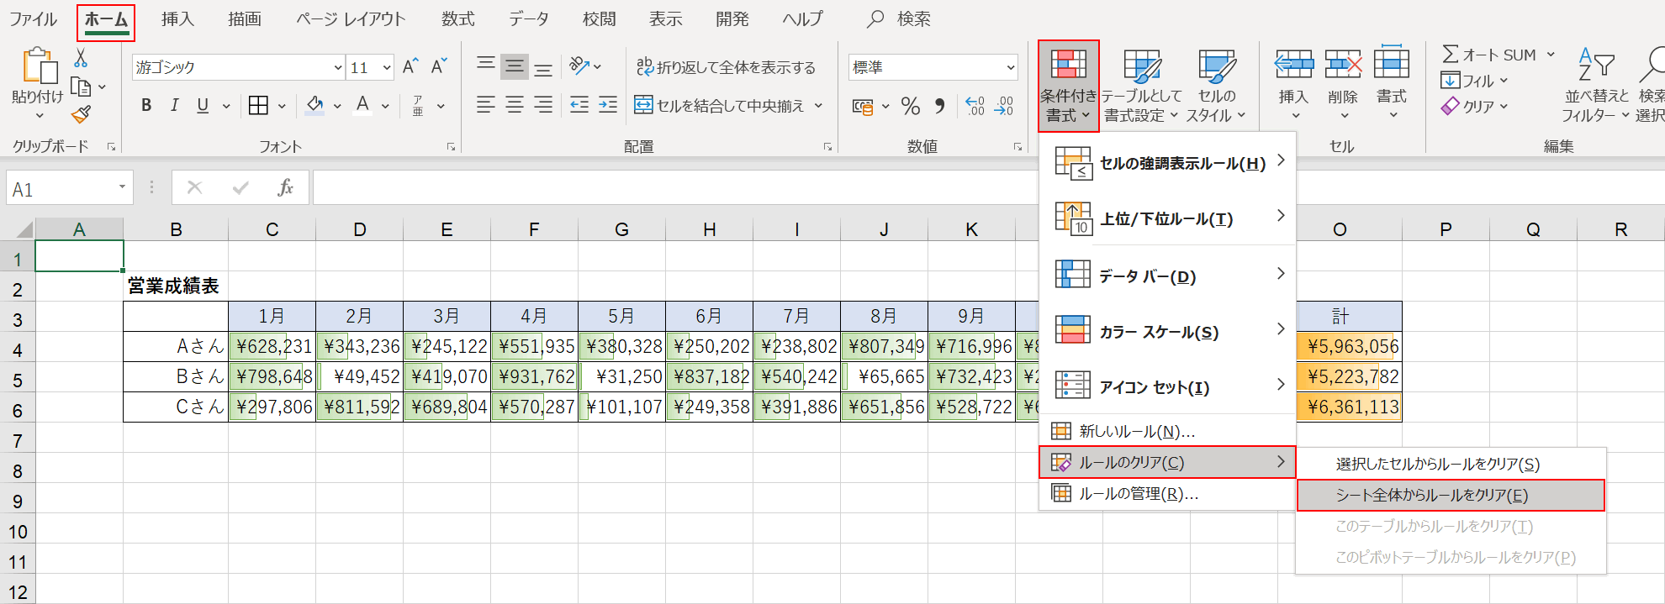Apply fill color bucket

pos(315,105)
